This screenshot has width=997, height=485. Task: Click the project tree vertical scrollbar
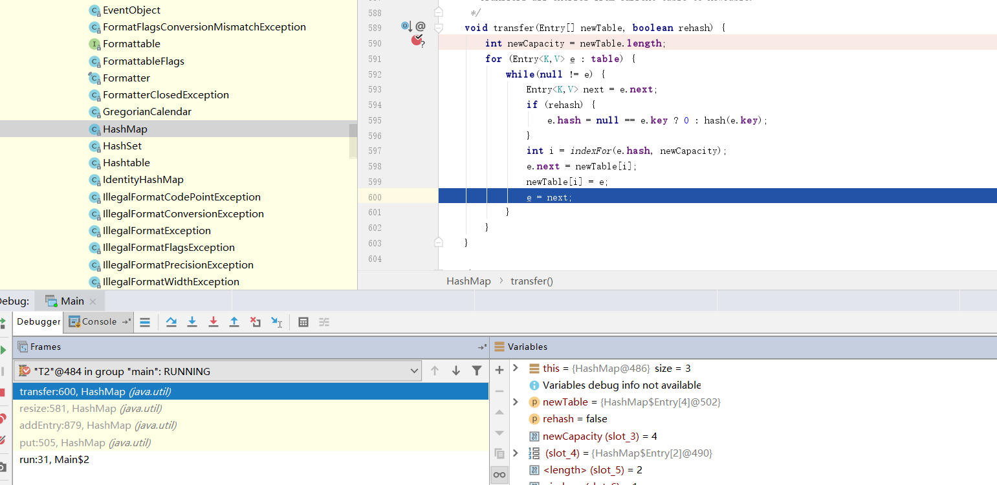pyautogui.click(x=353, y=141)
